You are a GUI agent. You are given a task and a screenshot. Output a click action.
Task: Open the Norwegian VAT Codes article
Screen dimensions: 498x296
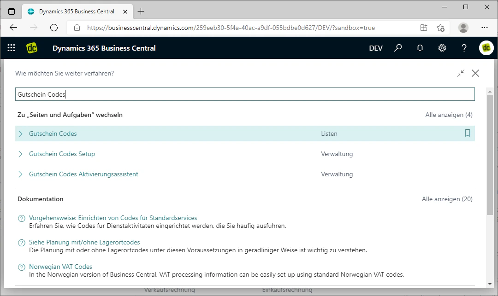point(61,267)
